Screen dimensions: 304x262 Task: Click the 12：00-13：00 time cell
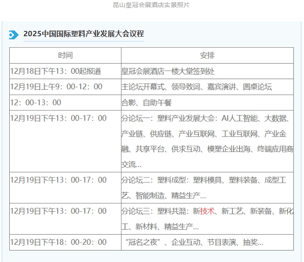36,103
